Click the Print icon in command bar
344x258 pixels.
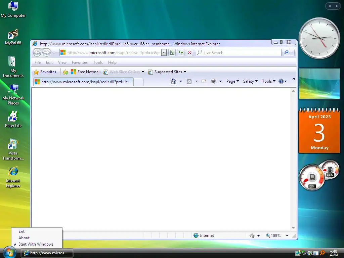click(x=213, y=81)
